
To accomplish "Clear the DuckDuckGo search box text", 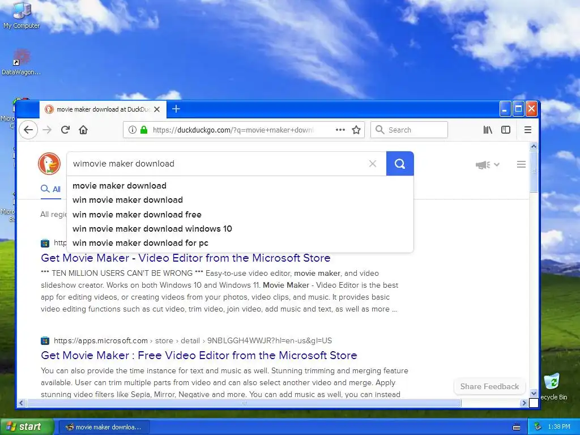I will (x=373, y=164).
